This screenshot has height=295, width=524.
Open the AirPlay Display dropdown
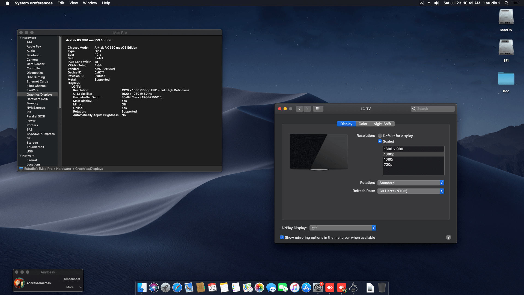(343, 228)
